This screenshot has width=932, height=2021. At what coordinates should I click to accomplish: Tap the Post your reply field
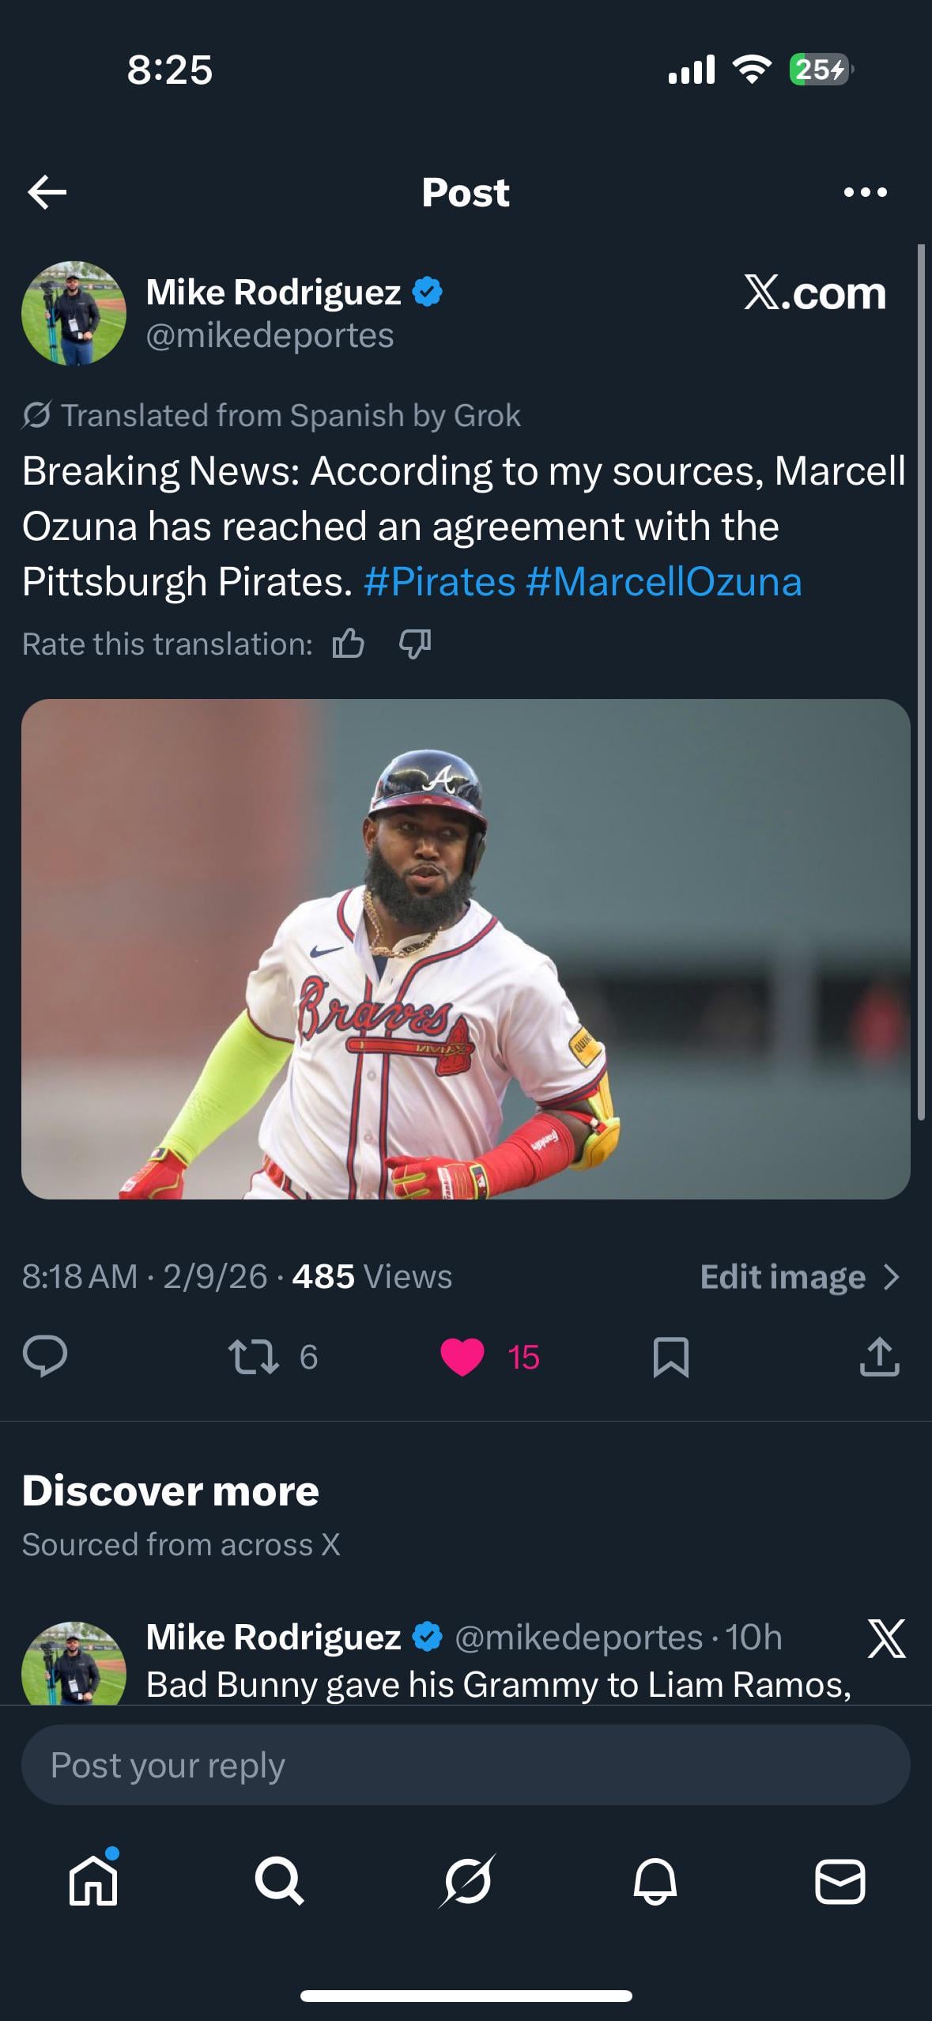[x=466, y=1765]
